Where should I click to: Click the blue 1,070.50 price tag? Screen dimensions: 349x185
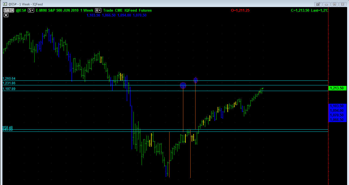click(x=337, y=115)
